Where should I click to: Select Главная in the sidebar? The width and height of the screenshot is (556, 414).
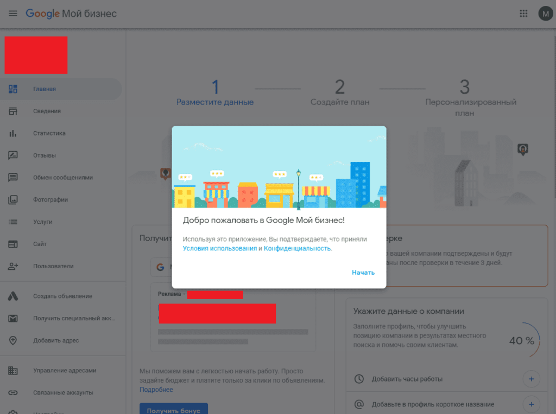[x=45, y=89]
